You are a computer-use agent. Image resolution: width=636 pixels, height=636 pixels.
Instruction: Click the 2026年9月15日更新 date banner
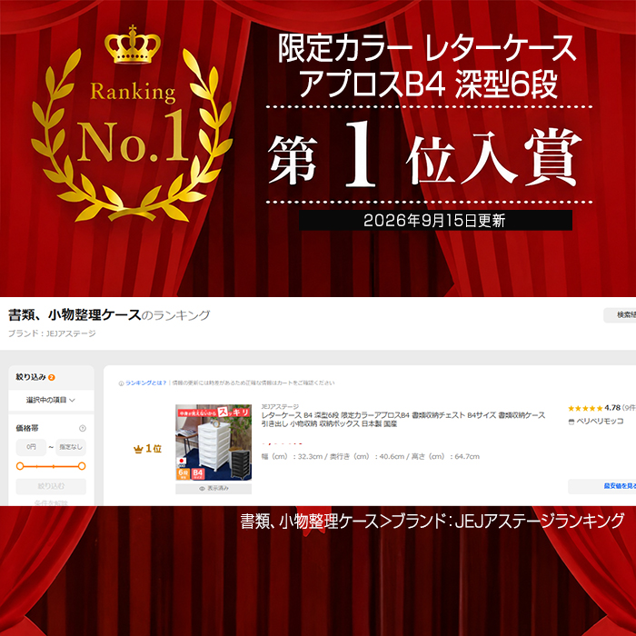(435, 221)
